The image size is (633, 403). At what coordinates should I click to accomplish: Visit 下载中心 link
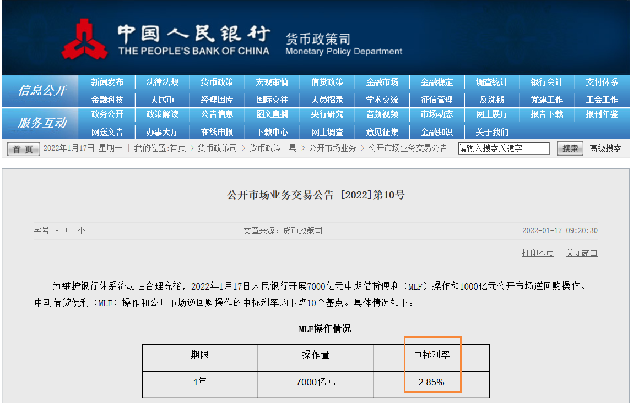272,132
